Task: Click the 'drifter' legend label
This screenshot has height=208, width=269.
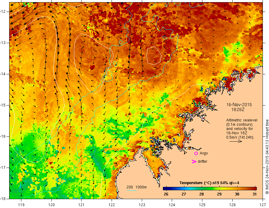Action: [202, 162]
